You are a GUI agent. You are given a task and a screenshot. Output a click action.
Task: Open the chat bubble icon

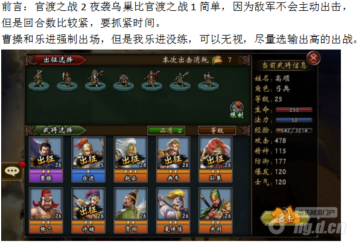[12, 171]
